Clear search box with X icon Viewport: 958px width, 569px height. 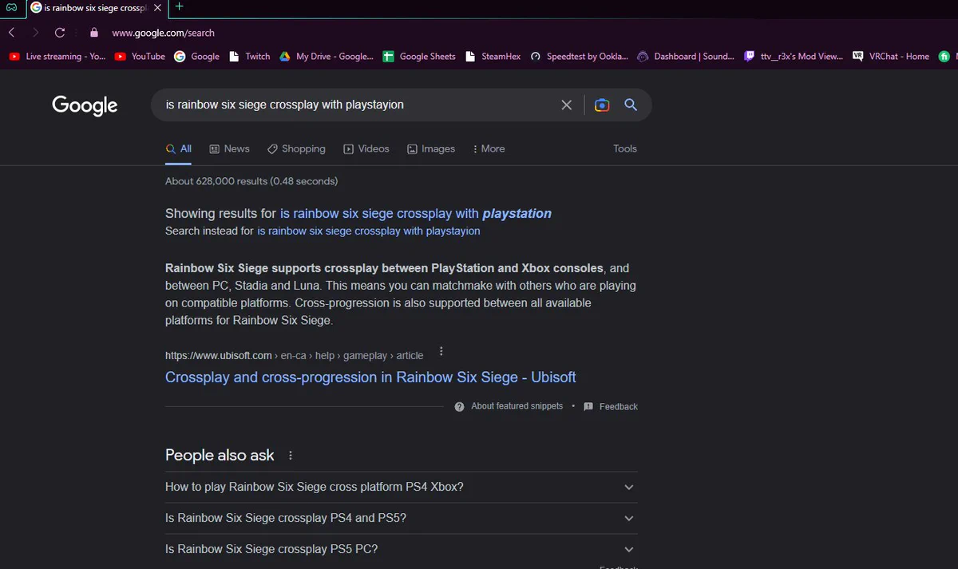[567, 105]
